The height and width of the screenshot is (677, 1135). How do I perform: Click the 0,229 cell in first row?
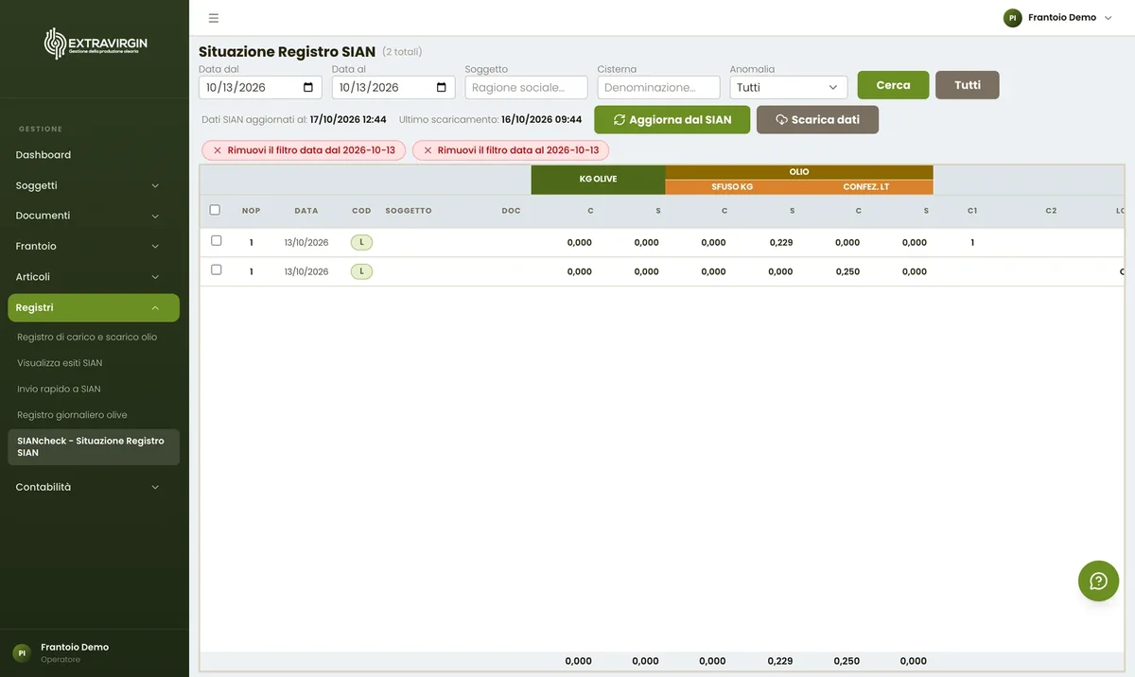point(780,243)
